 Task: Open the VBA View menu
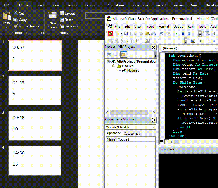[138, 27]
